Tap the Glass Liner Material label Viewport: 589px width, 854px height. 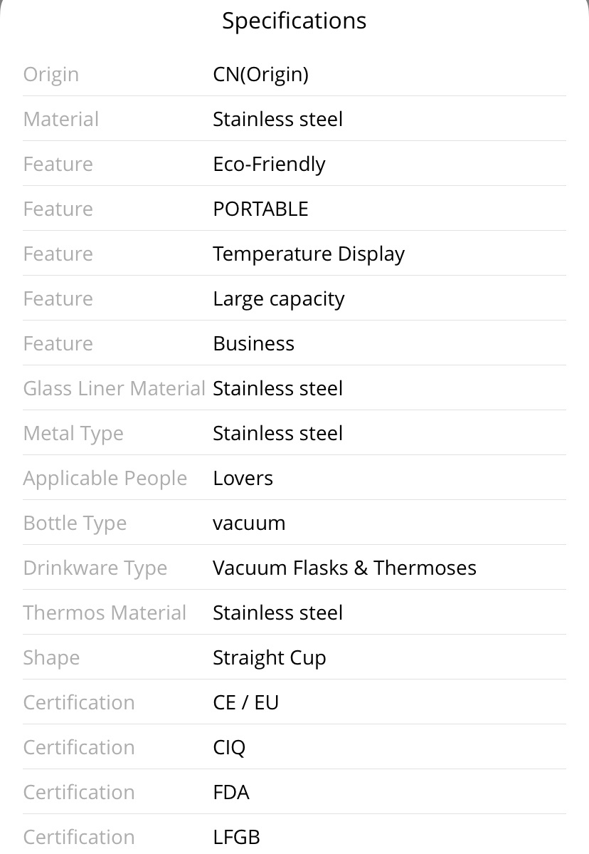pos(115,388)
